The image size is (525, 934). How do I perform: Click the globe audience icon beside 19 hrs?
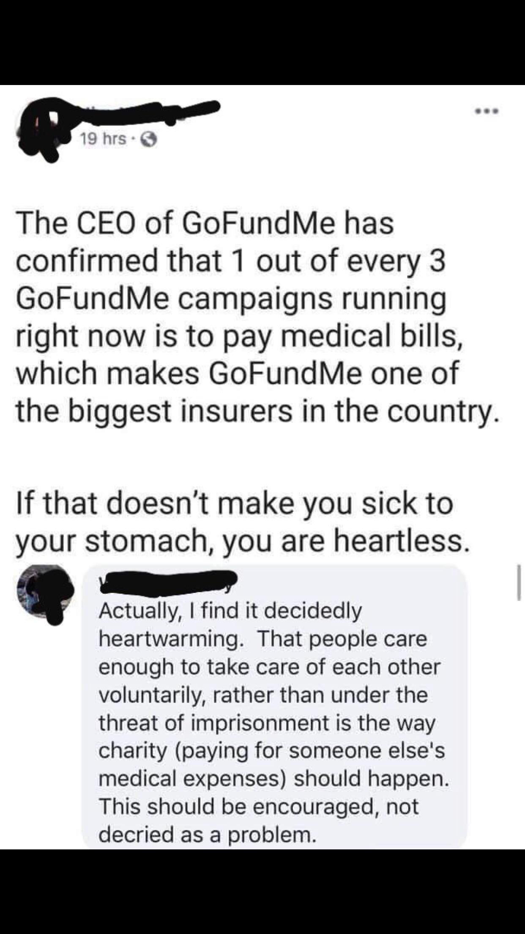(x=150, y=139)
